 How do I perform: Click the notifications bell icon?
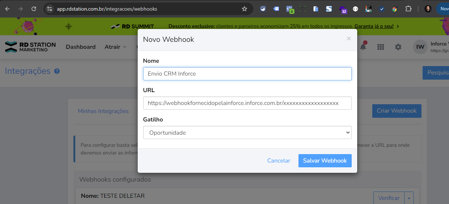coord(363,47)
